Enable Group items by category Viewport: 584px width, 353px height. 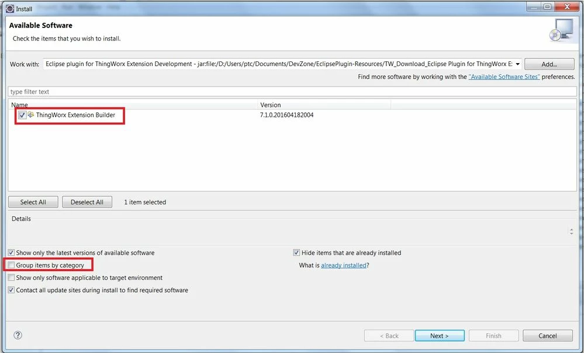pyautogui.click(x=11, y=265)
